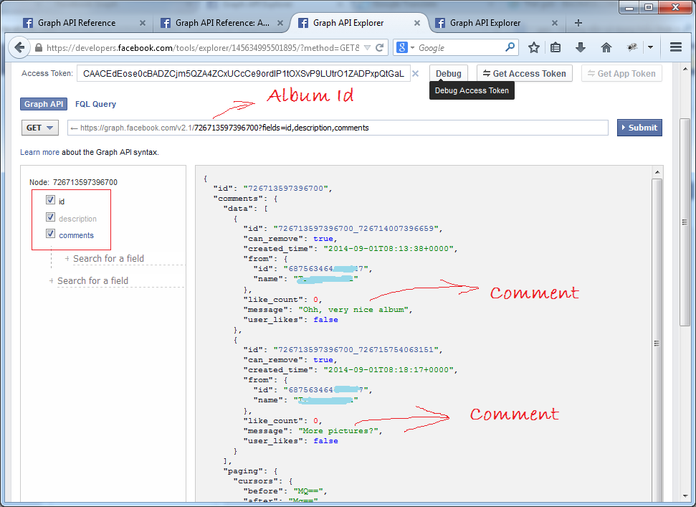Click the search magnifier icon

point(510,47)
